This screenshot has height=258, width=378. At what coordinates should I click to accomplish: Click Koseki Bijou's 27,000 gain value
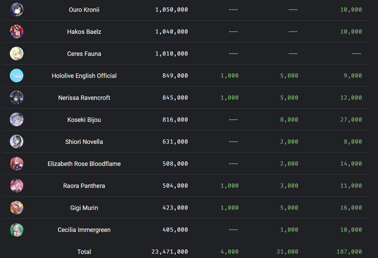(351, 120)
